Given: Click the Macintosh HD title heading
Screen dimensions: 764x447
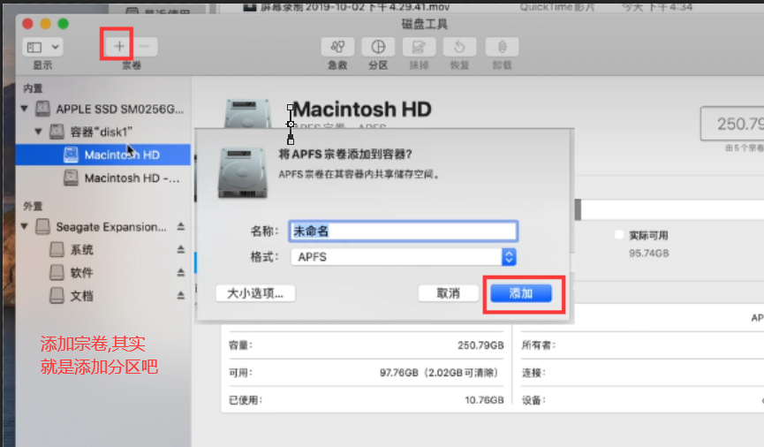Looking at the screenshot, I should tap(362, 110).
